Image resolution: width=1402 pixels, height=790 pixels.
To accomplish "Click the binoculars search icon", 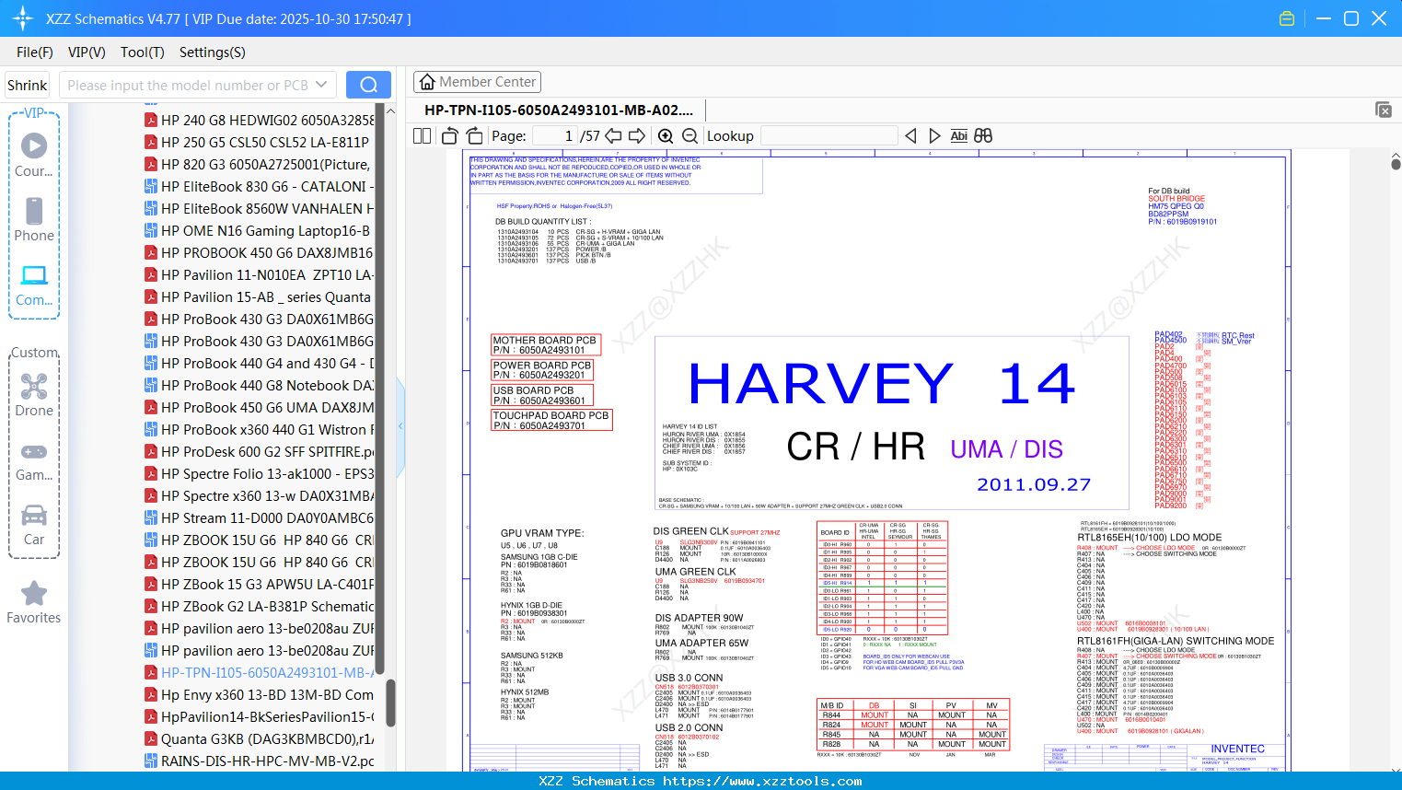I will coord(983,135).
